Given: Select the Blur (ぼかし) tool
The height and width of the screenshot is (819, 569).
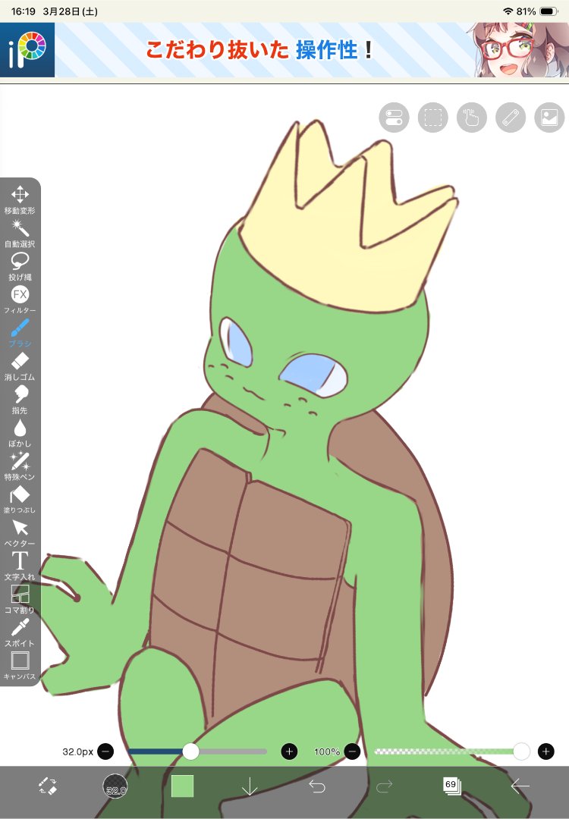Looking at the screenshot, I should 20,432.
